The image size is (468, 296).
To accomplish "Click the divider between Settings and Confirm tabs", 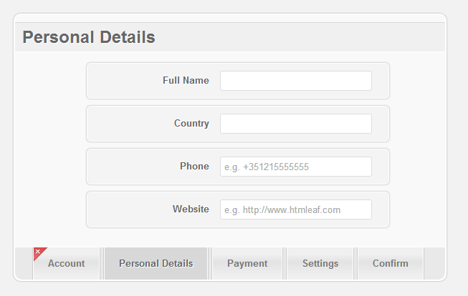I will (355, 264).
